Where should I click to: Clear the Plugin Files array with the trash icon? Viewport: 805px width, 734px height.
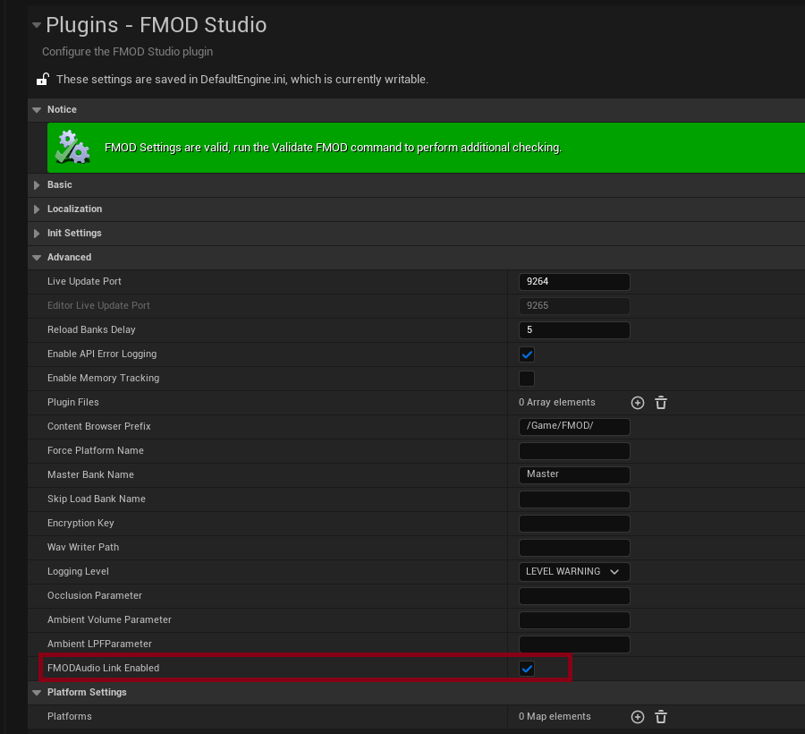coord(661,403)
